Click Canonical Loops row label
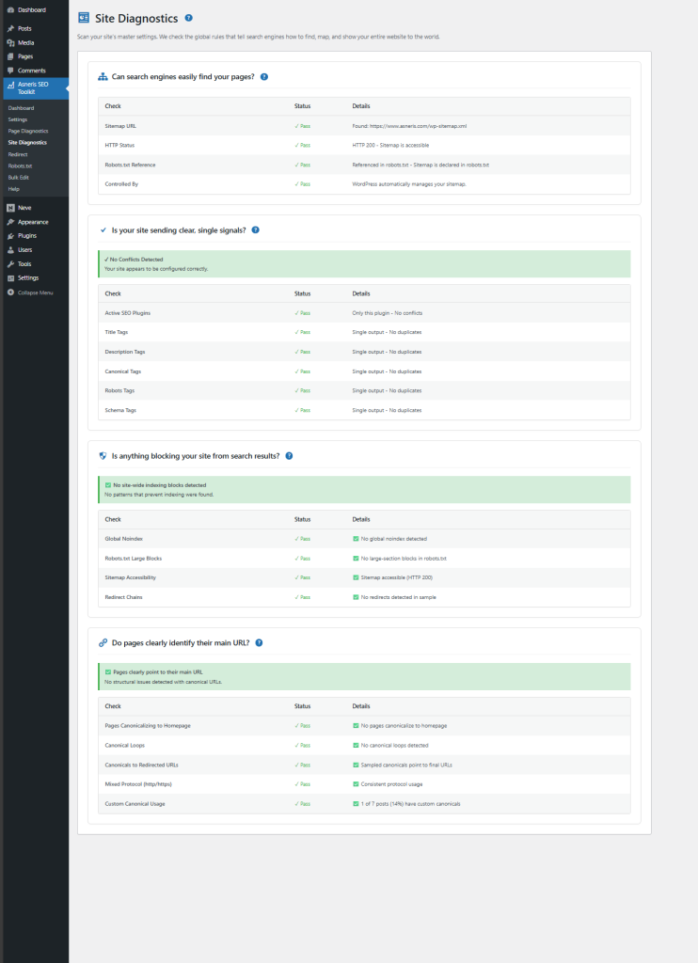The height and width of the screenshot is (963, 698). pos(125,746)
